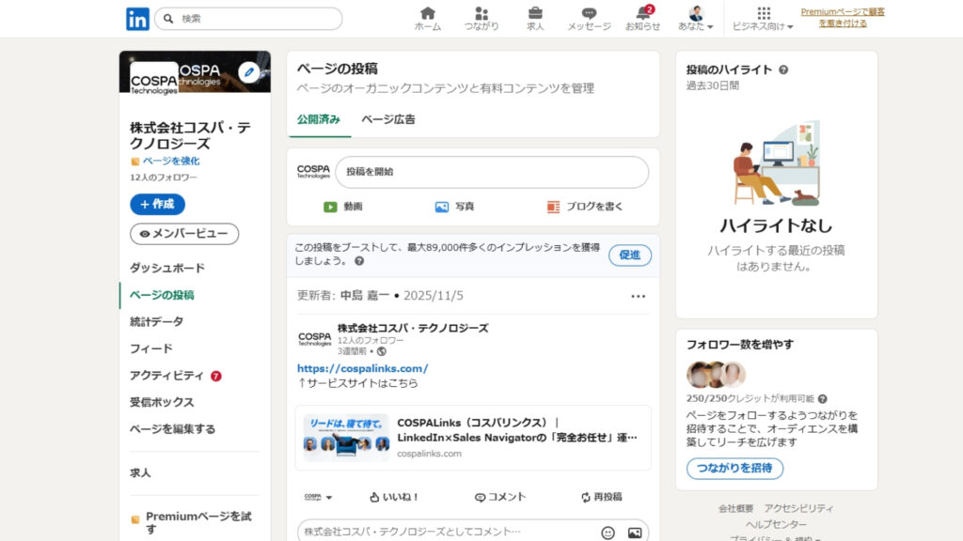Viewport: 963px width, 541px height.
Task: Click the pencil edit icon on cover image
Action: (x=248, y=71)
